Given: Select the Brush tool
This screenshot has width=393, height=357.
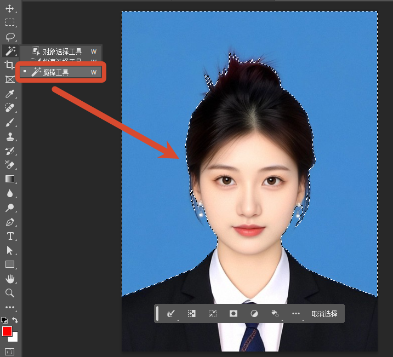Looking at the screenshot, I should [x=10, y=123].
